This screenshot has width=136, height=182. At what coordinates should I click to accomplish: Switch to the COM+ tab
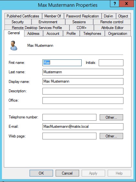point(82,28)
